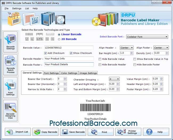
Task: Open the Settings menu
Action: click(17, 9)
